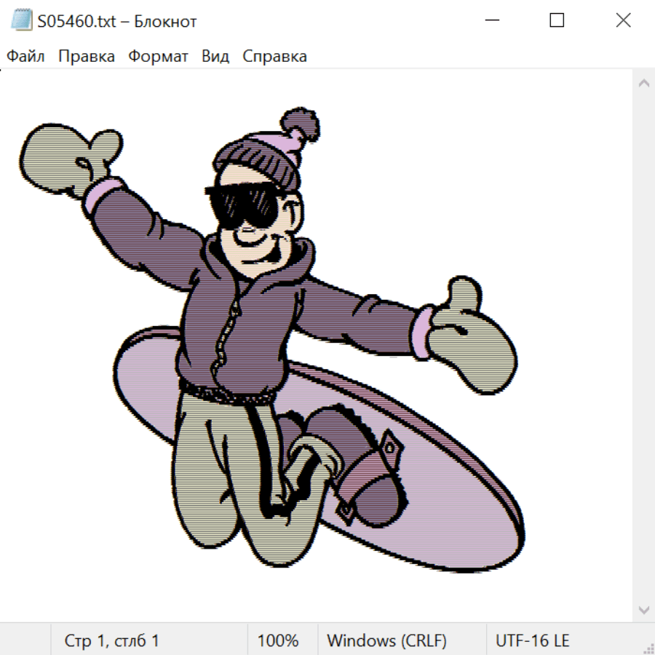Open the Правка menu

pos(86,57)
